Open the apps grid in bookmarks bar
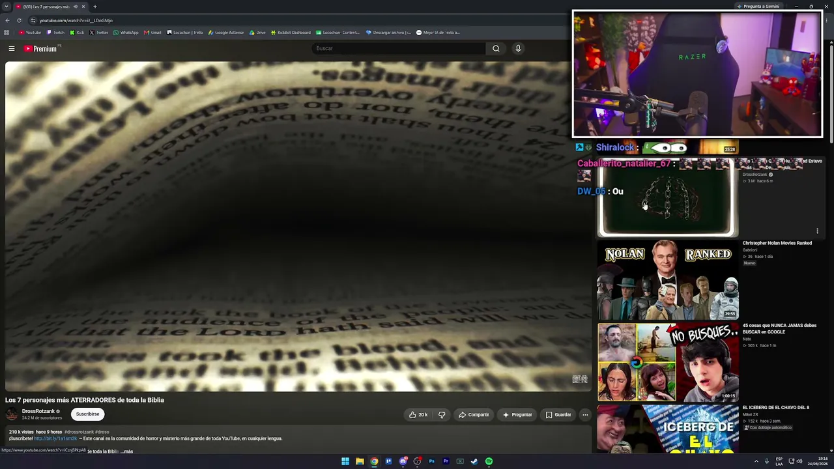834x469 pixels. (7, 33)
